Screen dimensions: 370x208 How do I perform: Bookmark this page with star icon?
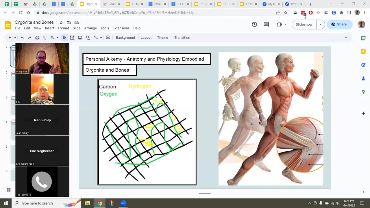click(286, 13)
